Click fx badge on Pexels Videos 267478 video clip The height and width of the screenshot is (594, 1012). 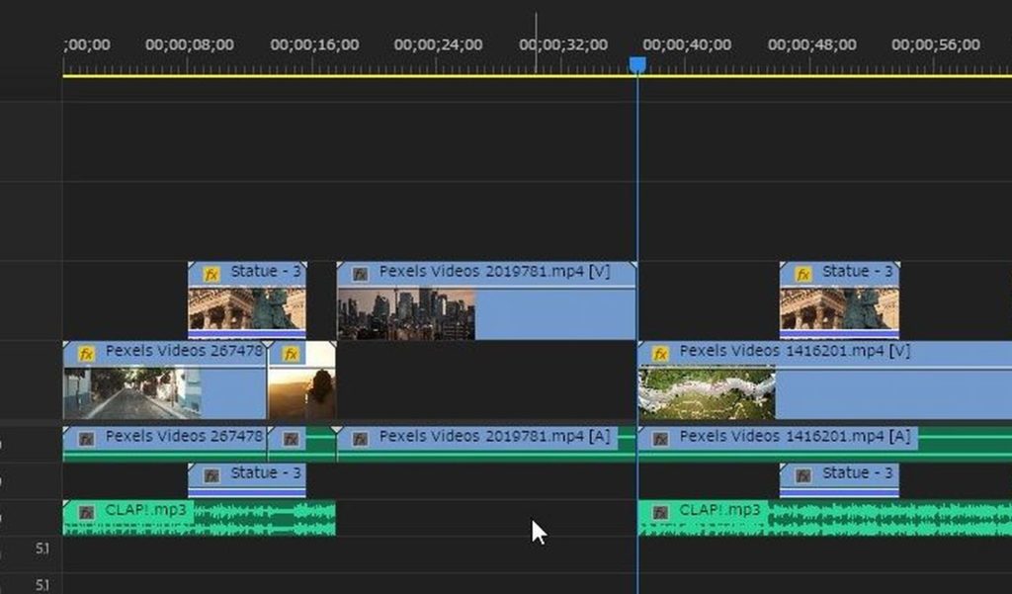[86, 353]
